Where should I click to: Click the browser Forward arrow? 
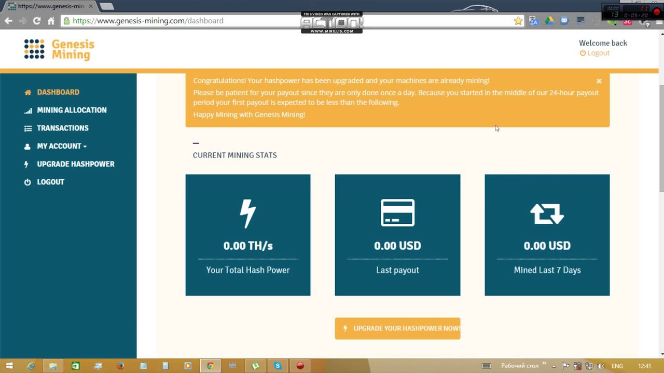pos(22,21)
